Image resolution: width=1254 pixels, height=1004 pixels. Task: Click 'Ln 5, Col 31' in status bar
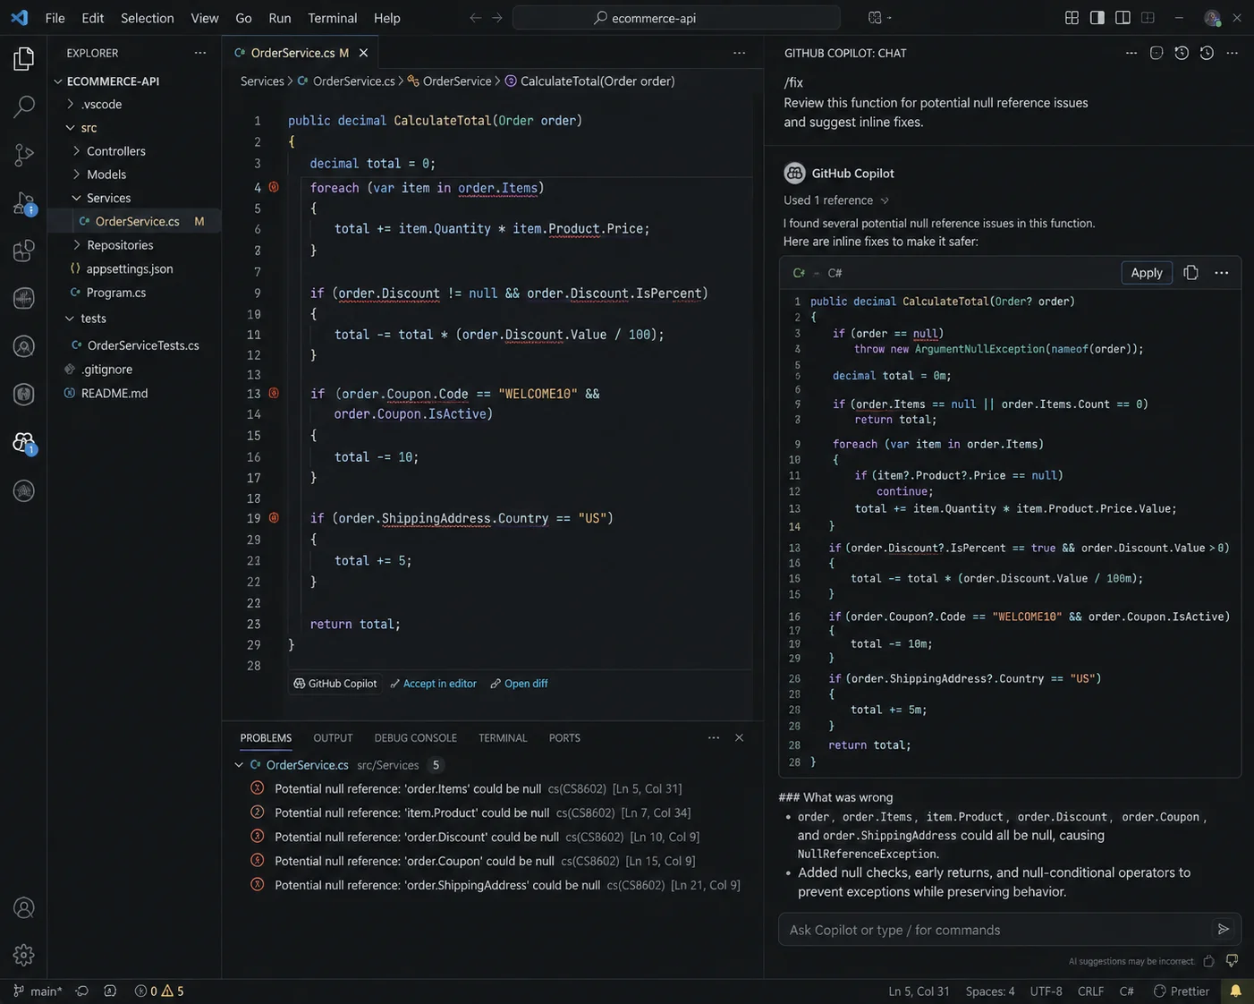coord(919,991)
